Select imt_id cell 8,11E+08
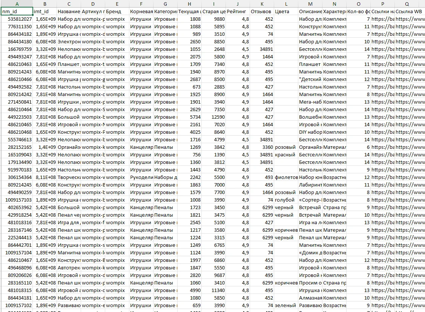Image resolution: width=425 pixels, height=312 pixels. pos(45,177)
